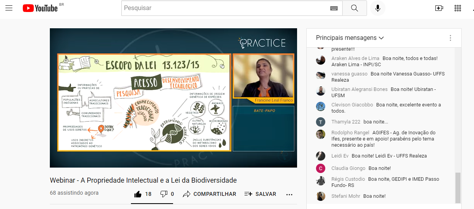Open the on-screen keyboard in search box
The height and width of the screenshot is (209, 474).
point(334,8)
